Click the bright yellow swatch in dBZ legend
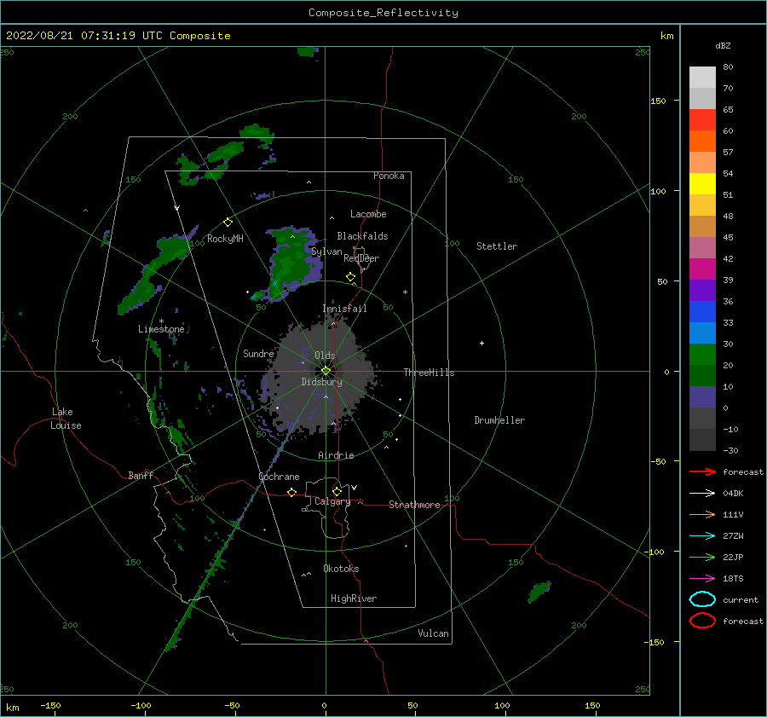 [x=702, y=183]
